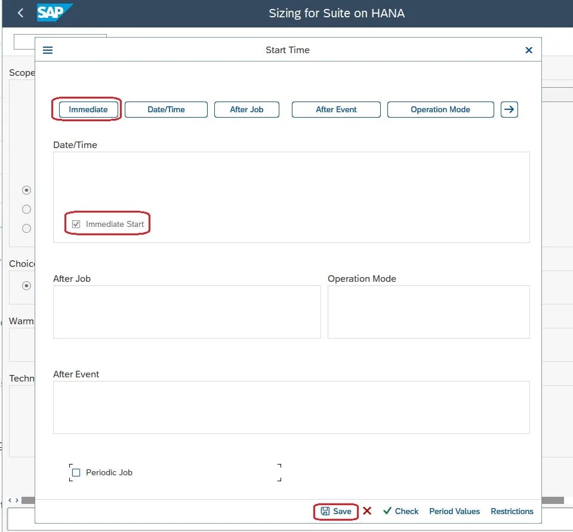Click the Immediate button
The width and height of the screenshot is (573, 532).
pyautogui.click(x=88, y=109)
